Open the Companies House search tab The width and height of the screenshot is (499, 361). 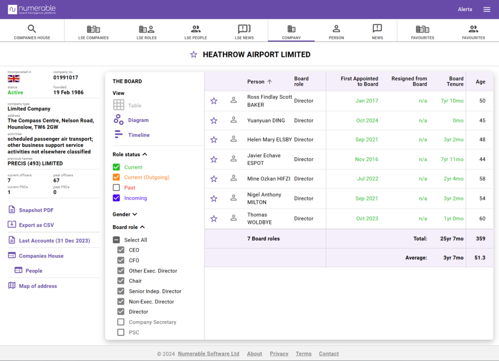tap(32, 32)
